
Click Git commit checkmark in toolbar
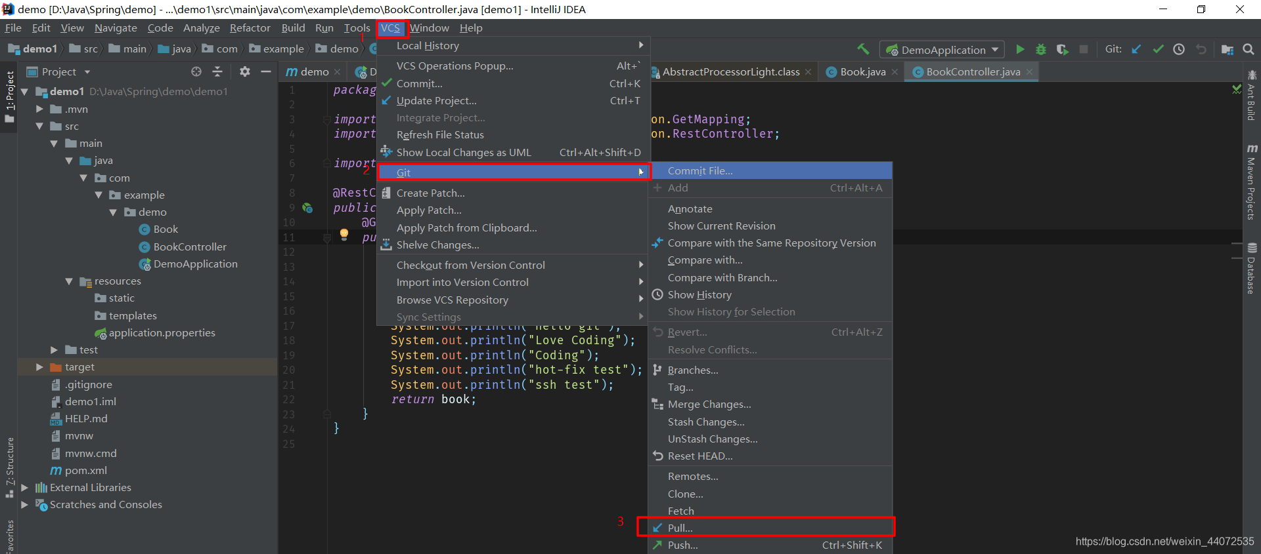tap(1158, 49)
